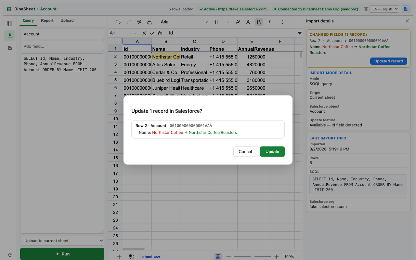
Task: Close the Import details panel
Action: [x=407, y=21]
